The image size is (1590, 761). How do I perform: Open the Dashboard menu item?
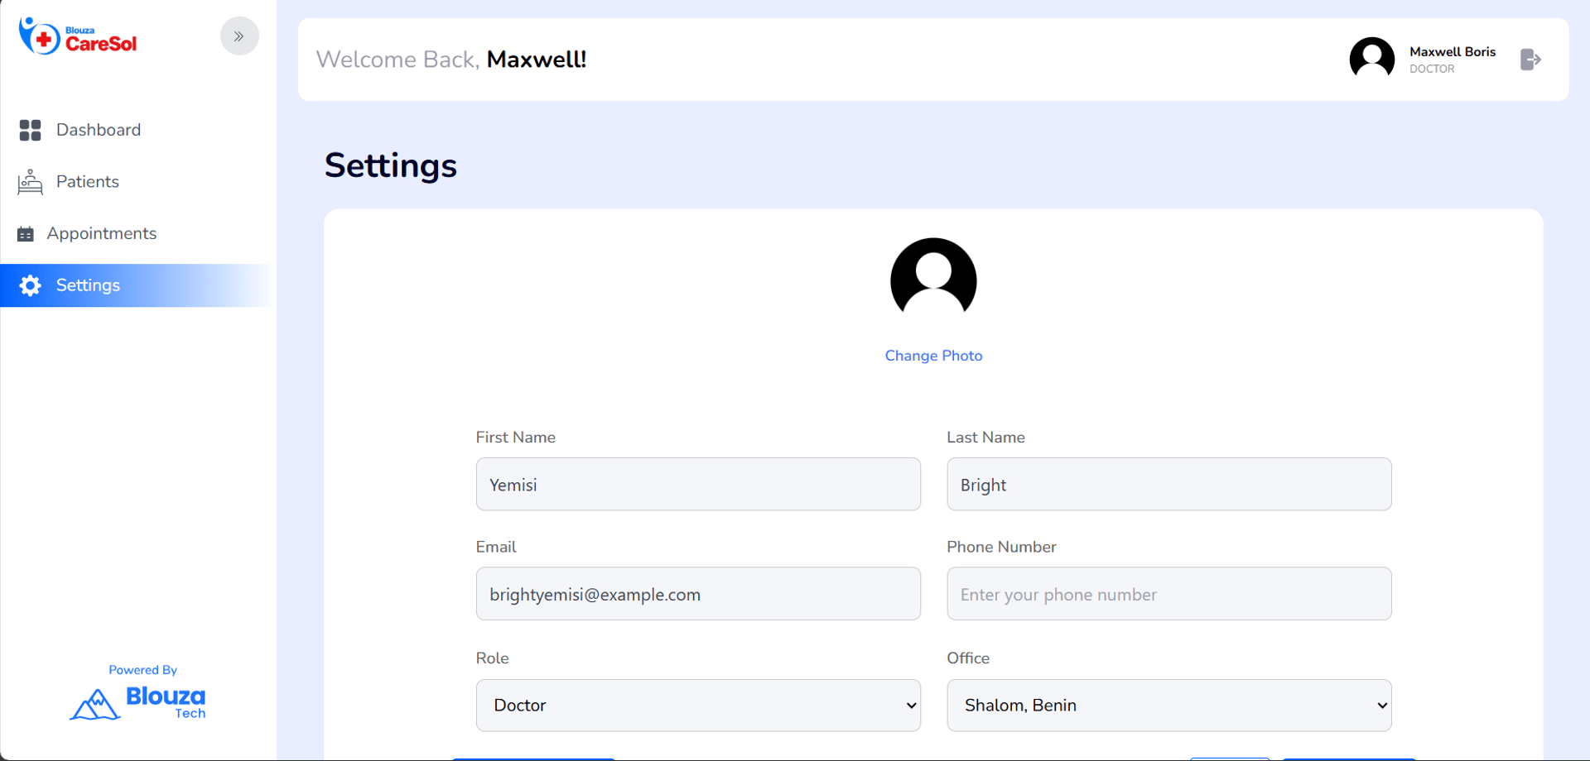tap(99, 130)
